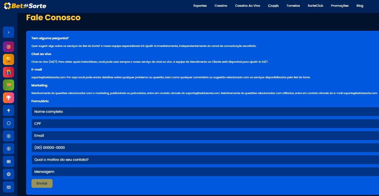
Task: Open the white trophy cup sidebar icon
Action: click(x=9, y=98)
